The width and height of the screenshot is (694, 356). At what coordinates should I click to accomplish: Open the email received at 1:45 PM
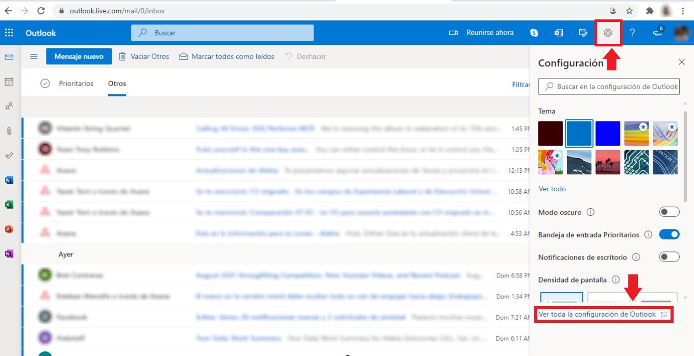pos(276,129)
